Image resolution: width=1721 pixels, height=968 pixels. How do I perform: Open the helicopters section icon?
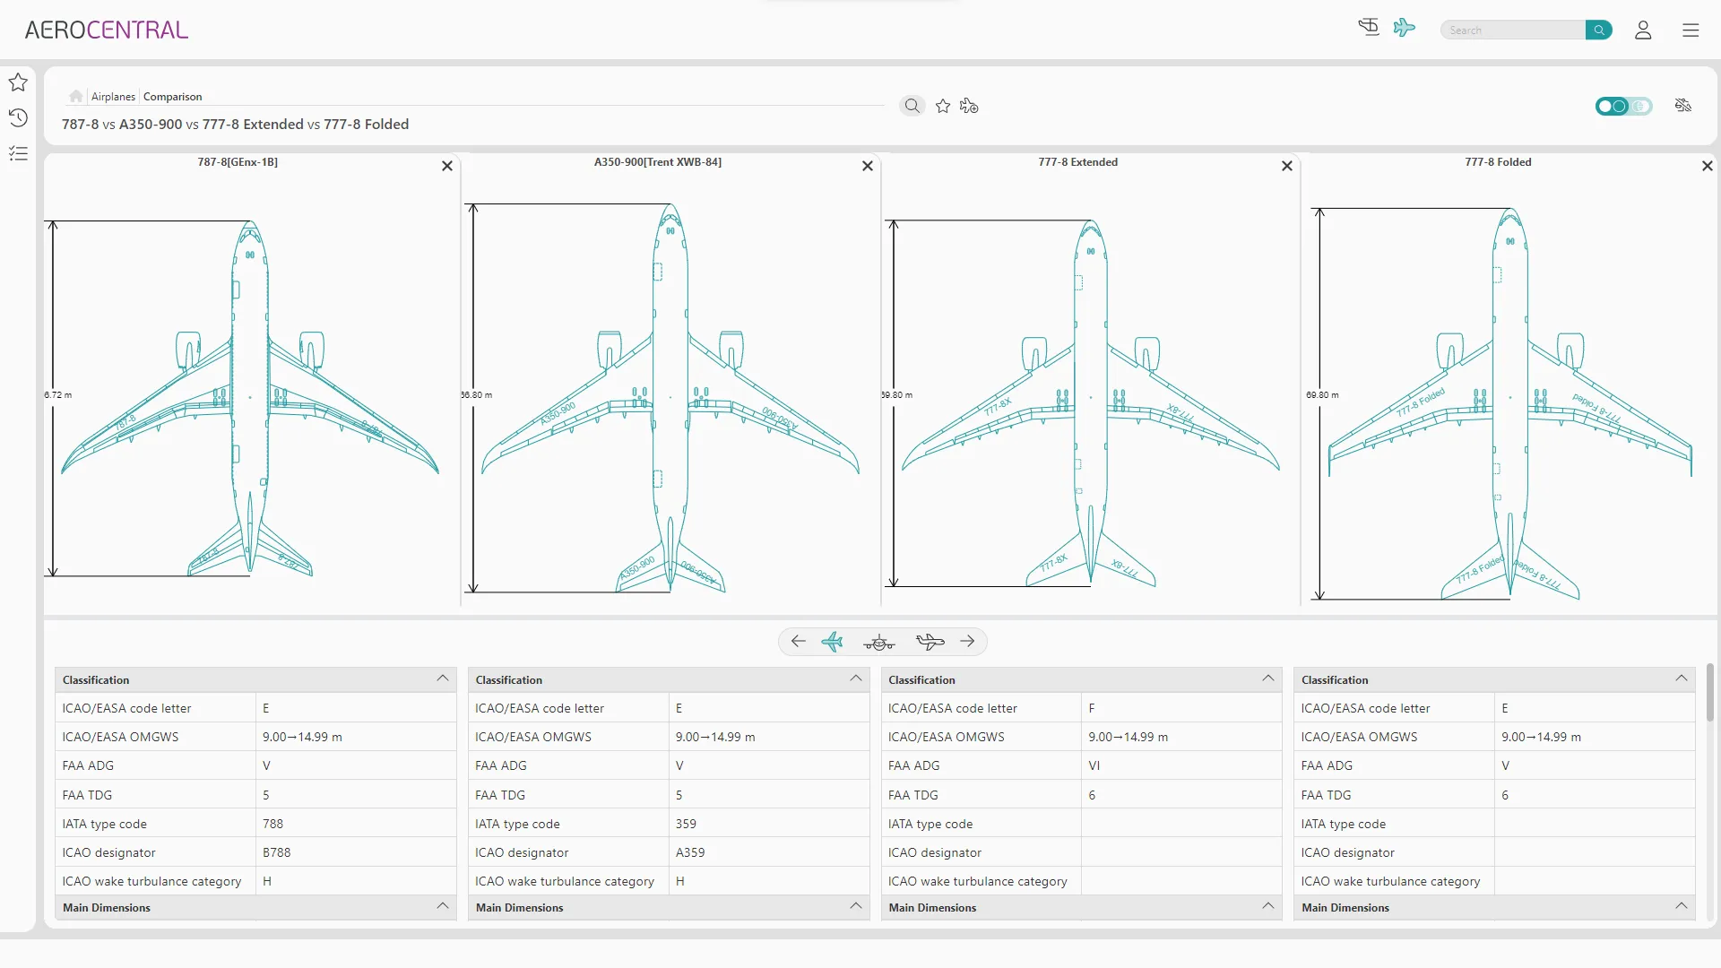tap(1368, 28)
